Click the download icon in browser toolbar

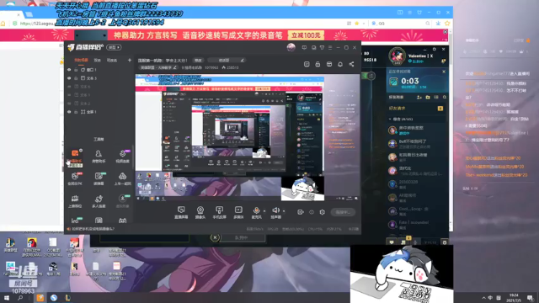tap(438, 24)
